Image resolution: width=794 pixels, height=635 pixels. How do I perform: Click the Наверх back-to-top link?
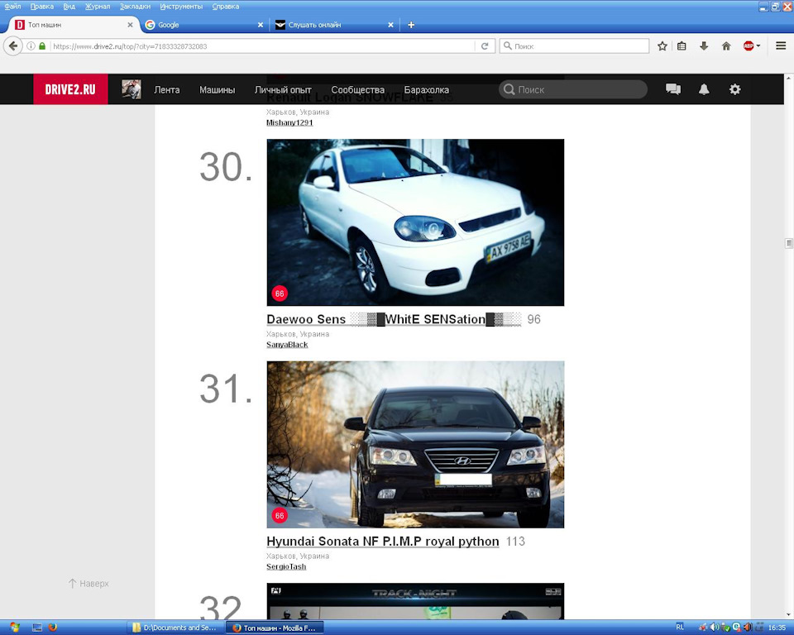(88, 584)
